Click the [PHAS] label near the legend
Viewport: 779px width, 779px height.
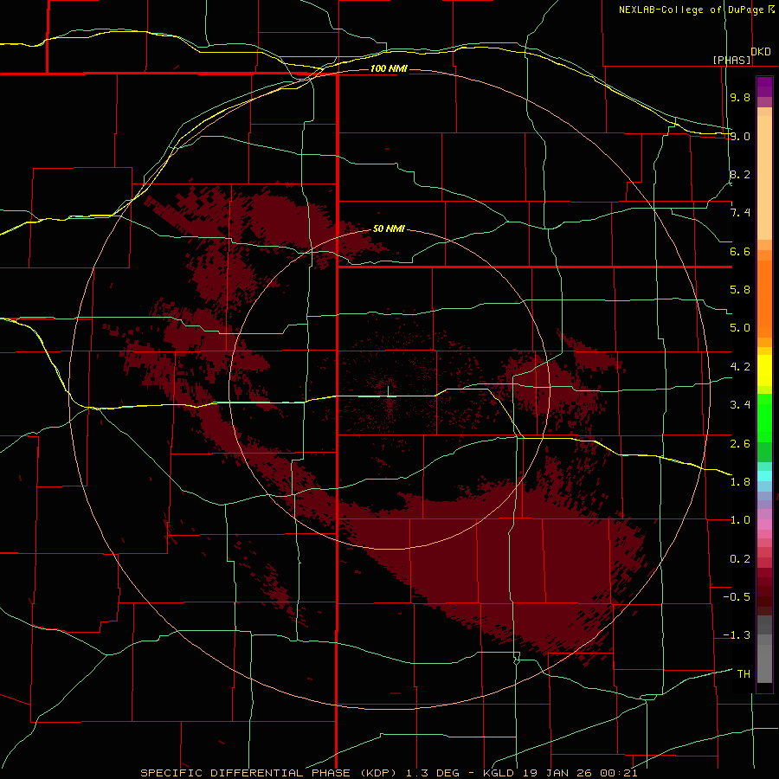(731, 60)
